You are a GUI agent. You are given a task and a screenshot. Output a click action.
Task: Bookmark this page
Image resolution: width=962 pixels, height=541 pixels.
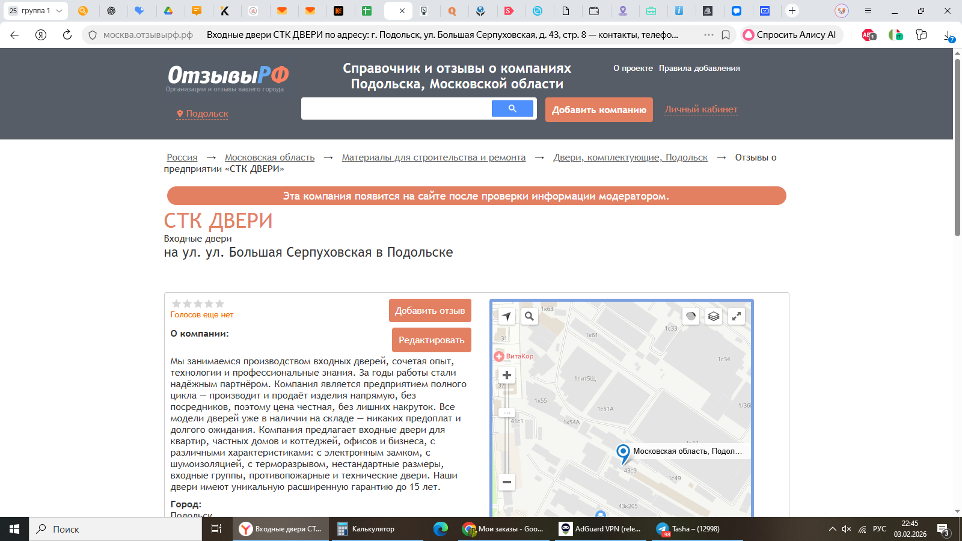click(x=726, y=35)
